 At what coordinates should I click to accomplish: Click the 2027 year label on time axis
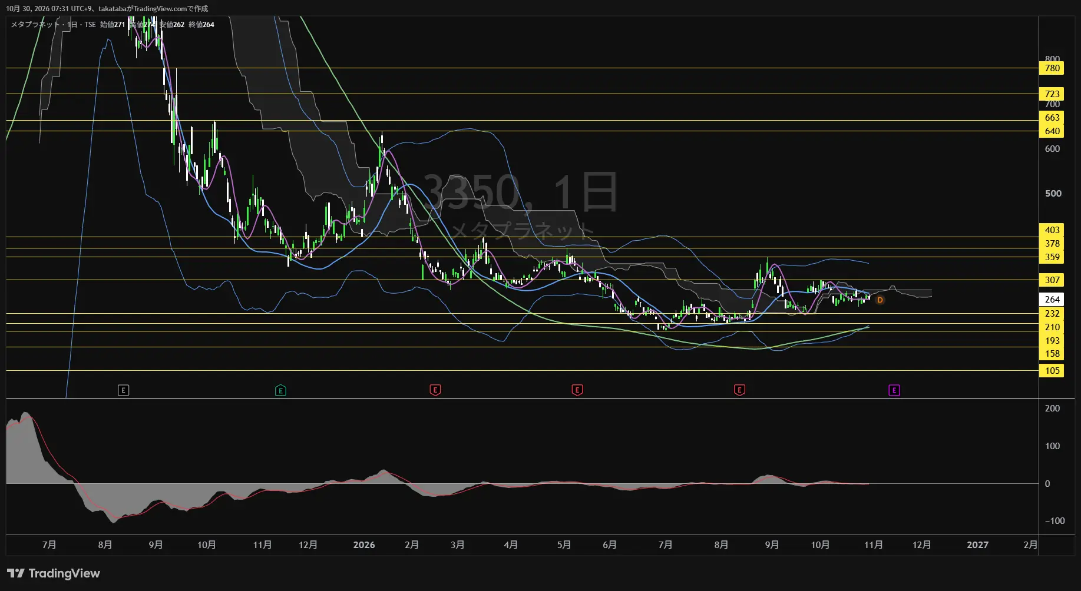[977, 545]
